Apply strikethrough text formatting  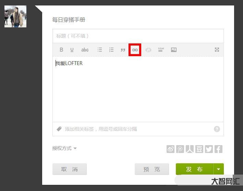tap(85, 50)
